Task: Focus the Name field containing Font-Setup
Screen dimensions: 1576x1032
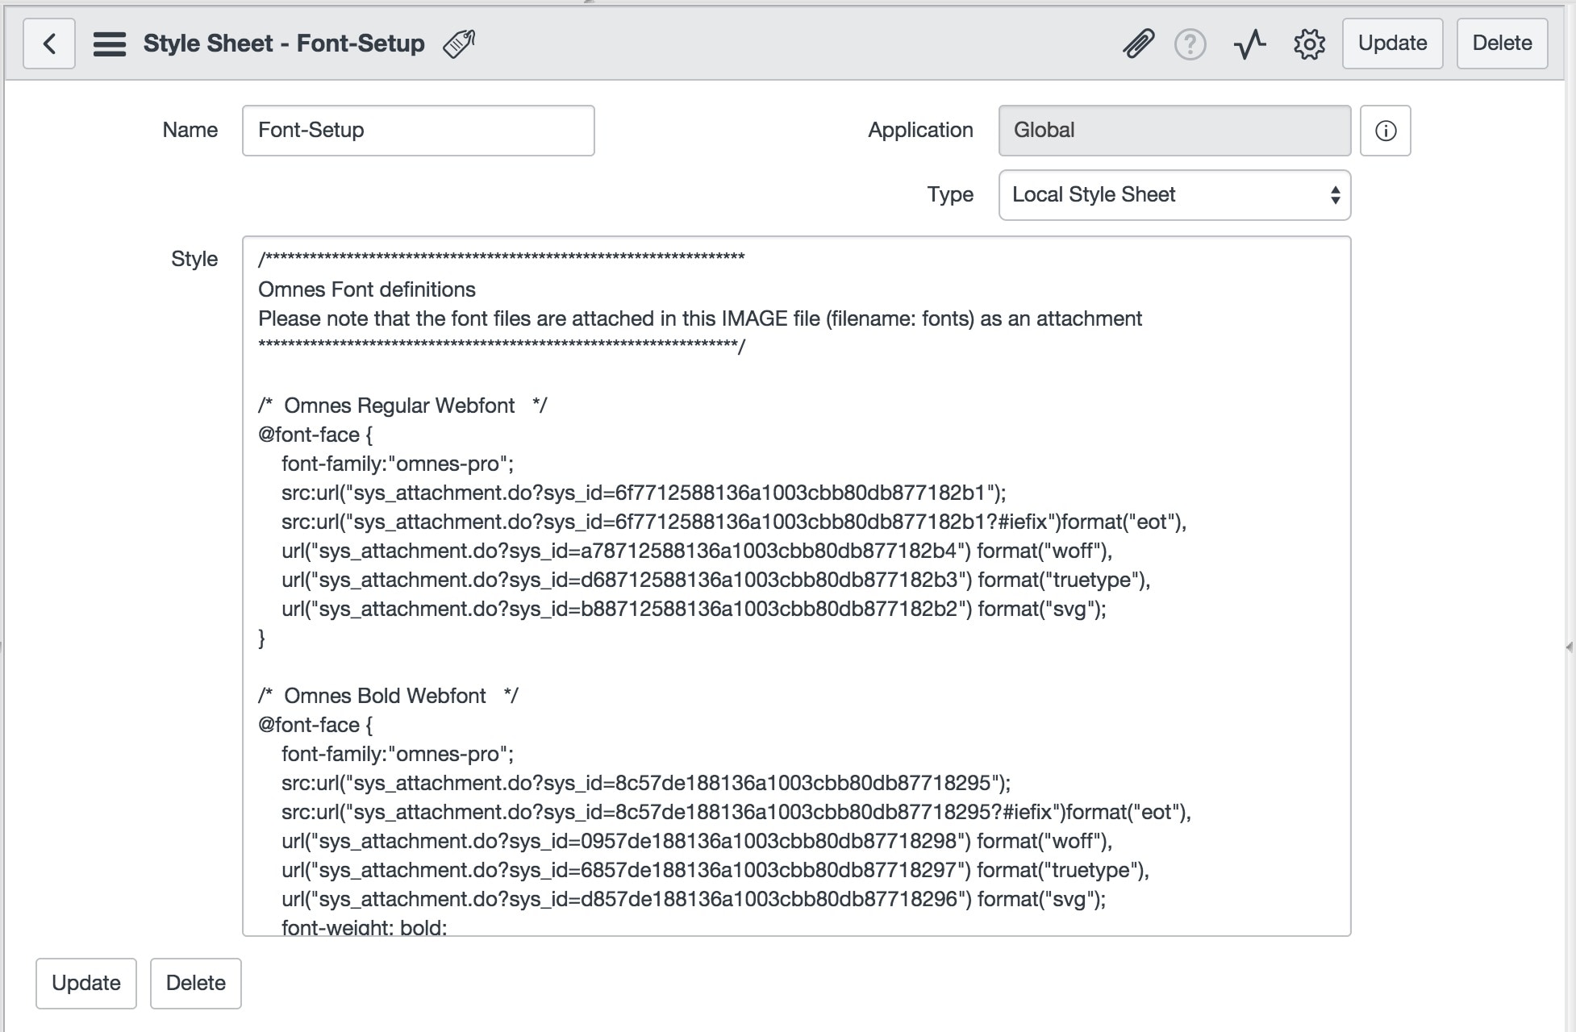Action: point(418,131)
